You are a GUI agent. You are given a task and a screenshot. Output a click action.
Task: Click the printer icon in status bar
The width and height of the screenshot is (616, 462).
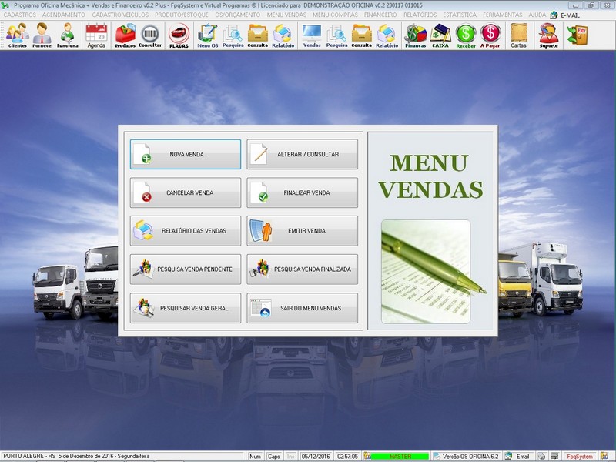(541, 457)
